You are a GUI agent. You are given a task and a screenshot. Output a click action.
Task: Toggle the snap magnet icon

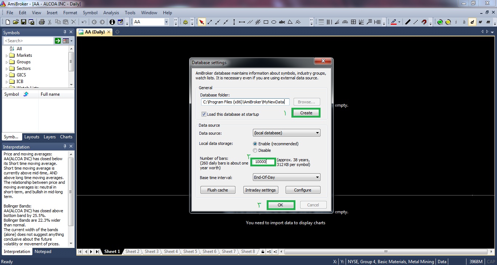424,22
